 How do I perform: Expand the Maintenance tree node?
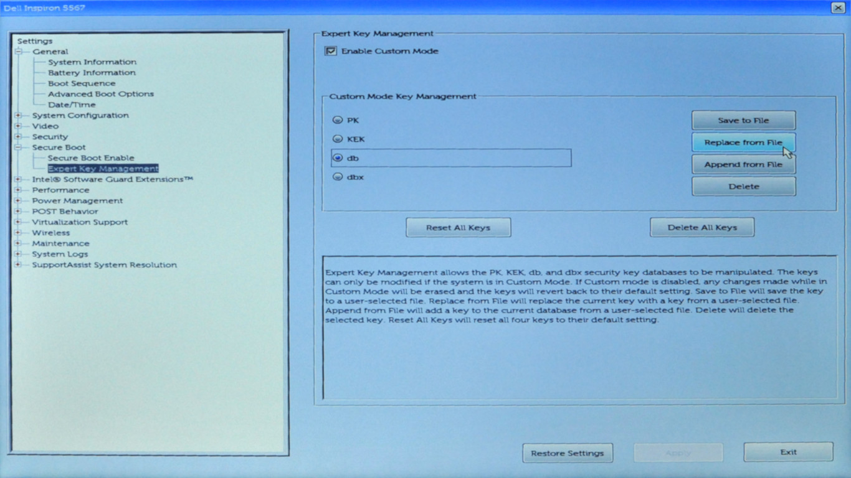[x=18, y=243]
